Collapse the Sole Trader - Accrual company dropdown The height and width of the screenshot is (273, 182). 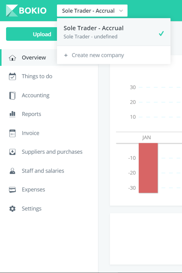[92, 11]
